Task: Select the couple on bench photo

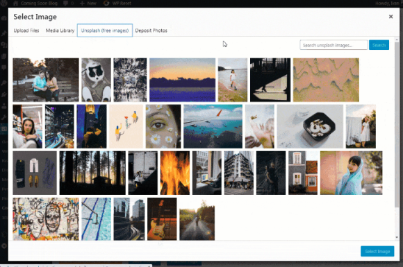Action: [46, 80]
